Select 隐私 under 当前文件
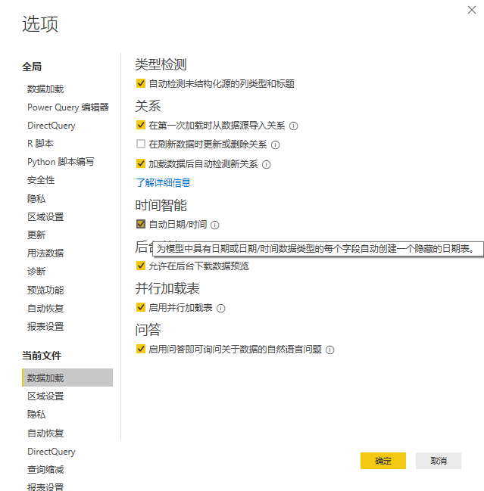Viewport: 484px width, 491px height. point(36,415)
